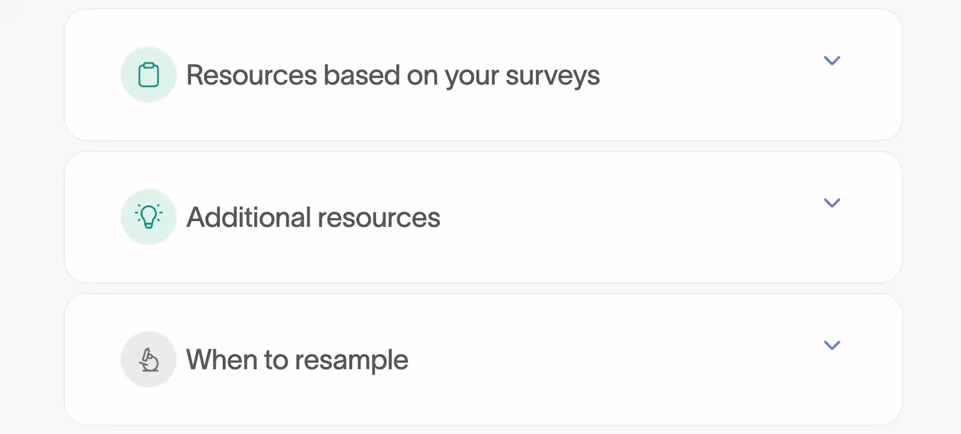Open the chevron beside Additional resources
Screen dimensions: 961x434
[x=832, y=202]
